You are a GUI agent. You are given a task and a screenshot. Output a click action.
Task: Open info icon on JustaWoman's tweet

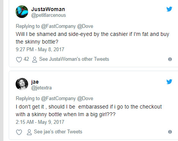tap(170, 59)
